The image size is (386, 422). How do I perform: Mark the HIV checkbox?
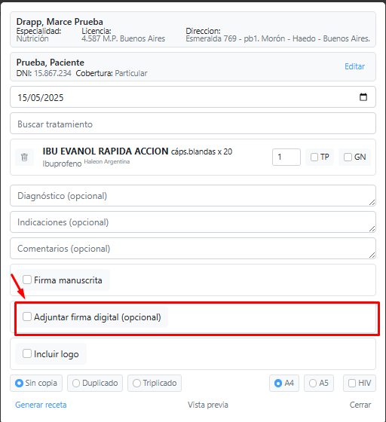352,383
